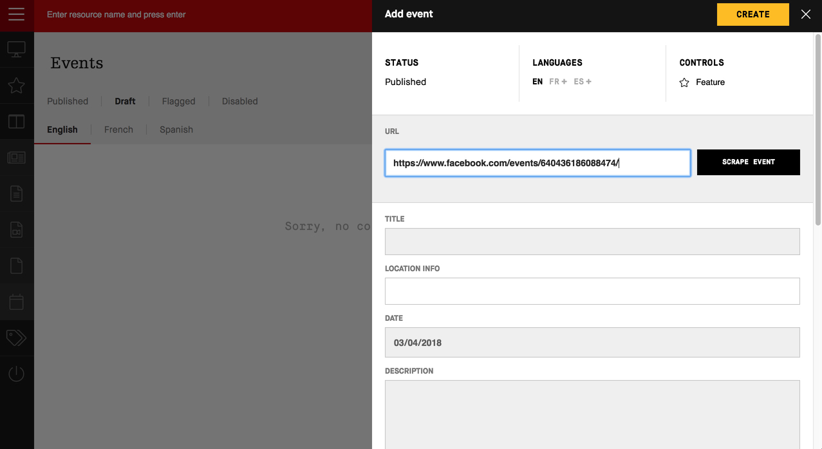This screenshot has width=822, height=449.
Task: Click the SCRAPE EVENT button
Action: tap(749, 162)
